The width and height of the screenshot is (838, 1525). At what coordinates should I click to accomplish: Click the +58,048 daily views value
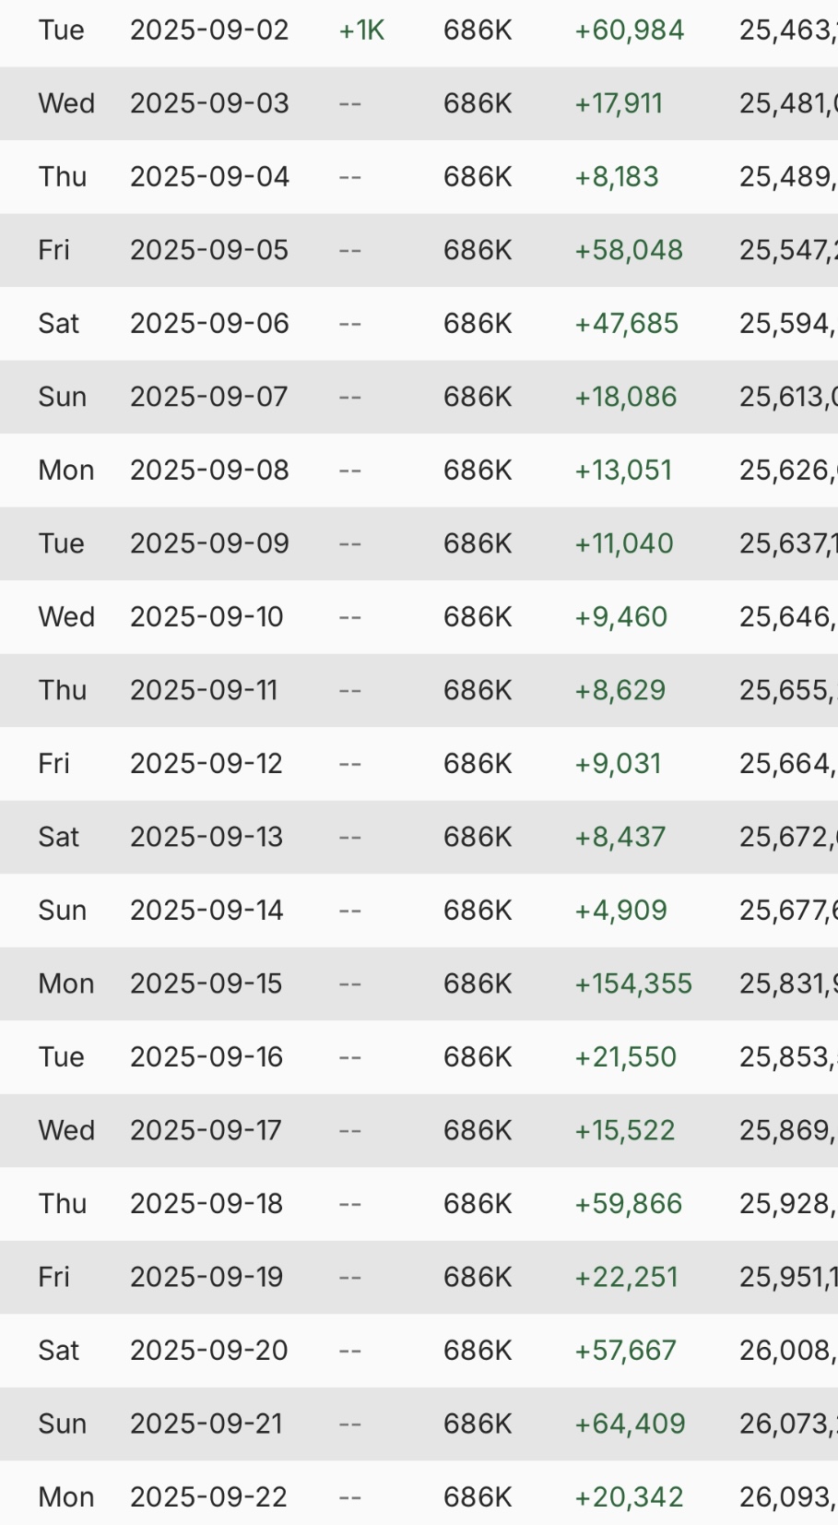tap(628, 250)
